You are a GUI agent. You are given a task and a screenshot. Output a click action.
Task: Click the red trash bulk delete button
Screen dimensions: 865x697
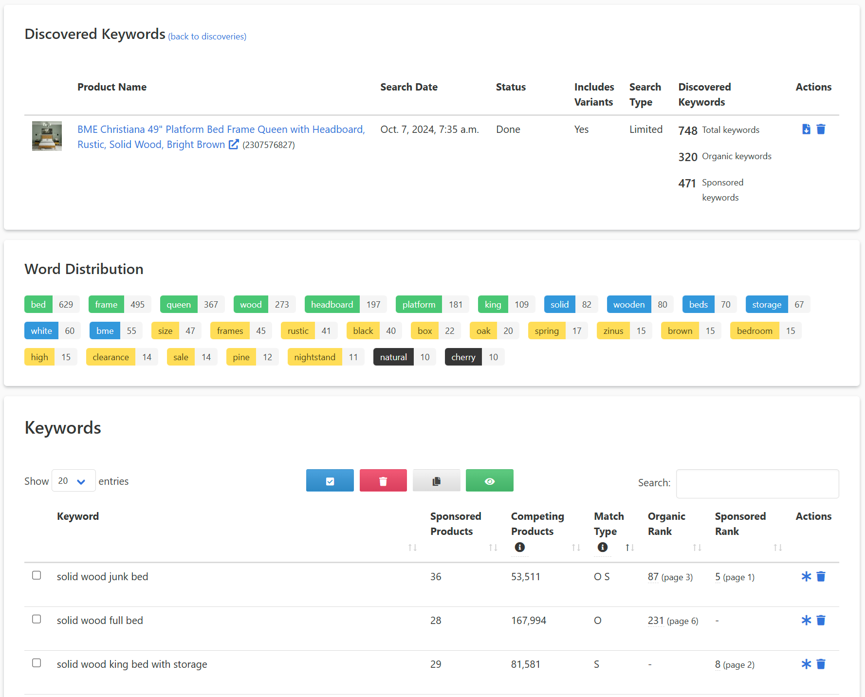[383, 481]
